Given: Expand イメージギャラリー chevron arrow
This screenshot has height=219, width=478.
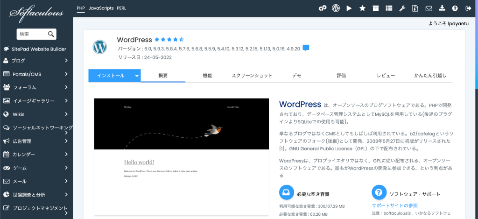Looking at the screenshot, I should 66,101.
